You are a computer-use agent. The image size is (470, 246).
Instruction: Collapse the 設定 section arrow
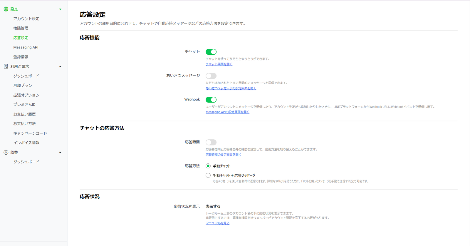click(x=60, y=9)
